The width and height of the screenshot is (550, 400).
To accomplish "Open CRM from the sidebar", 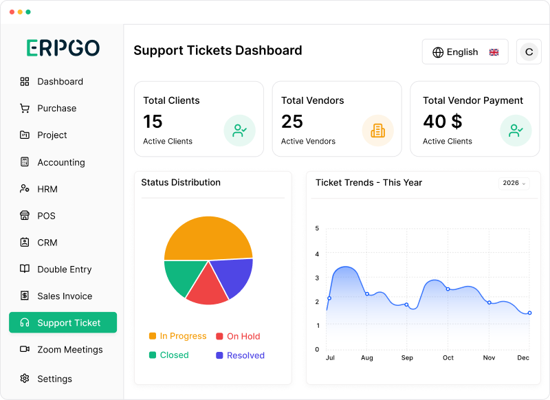I will (63, 242).
